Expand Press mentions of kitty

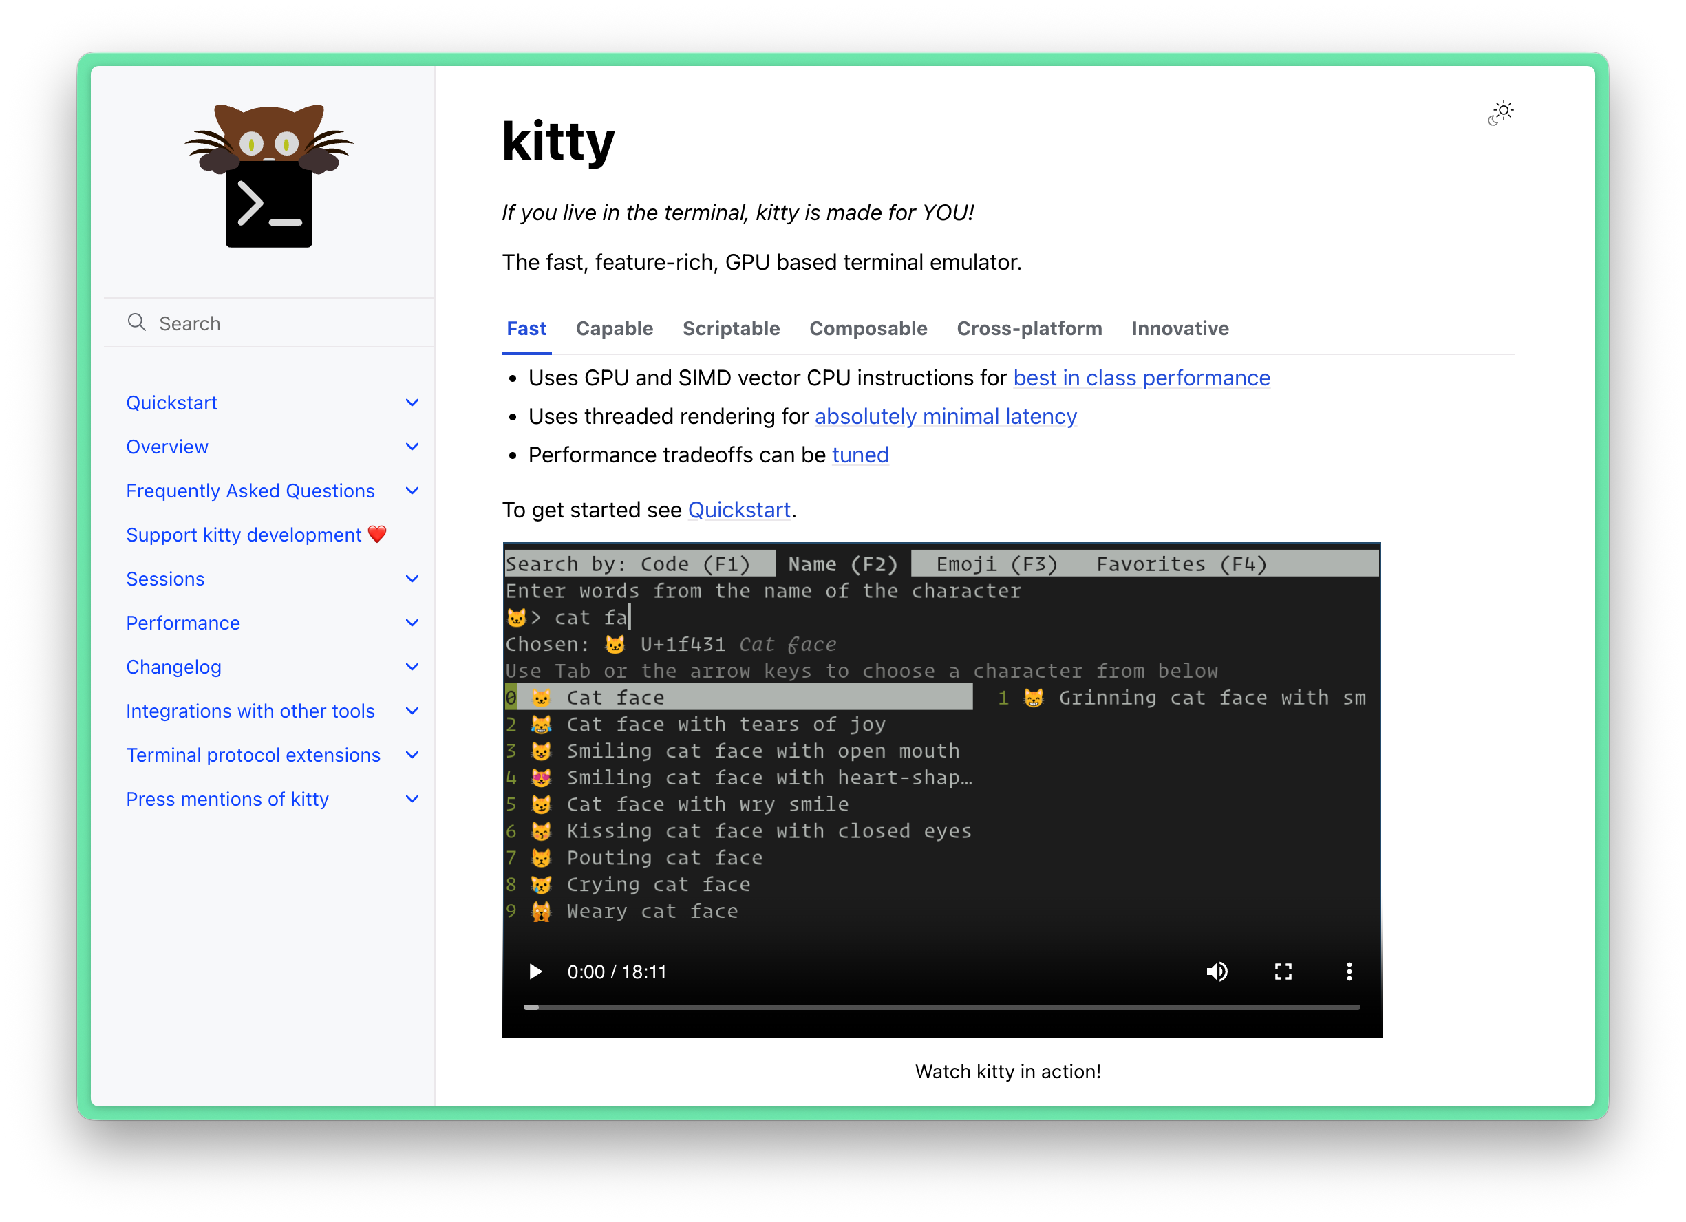pyautogui.click(x=413, y=799)
